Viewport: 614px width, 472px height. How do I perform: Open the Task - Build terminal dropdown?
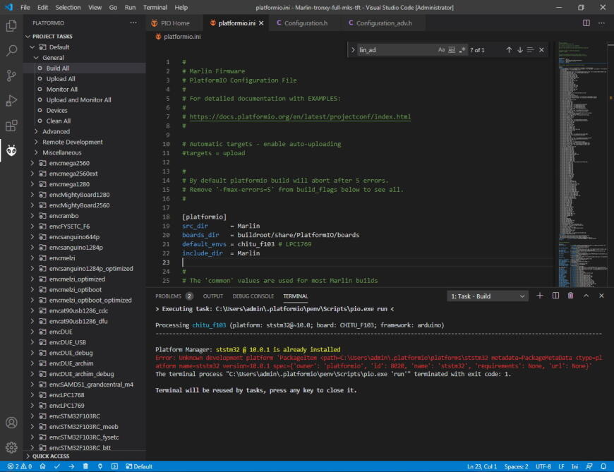tap(488, 296)
